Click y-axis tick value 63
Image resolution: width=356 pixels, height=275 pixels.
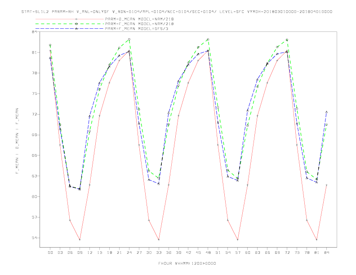[35, 176]
